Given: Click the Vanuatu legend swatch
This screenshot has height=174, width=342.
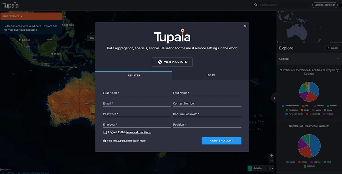Looking at the screenshot, I should 315,106.
